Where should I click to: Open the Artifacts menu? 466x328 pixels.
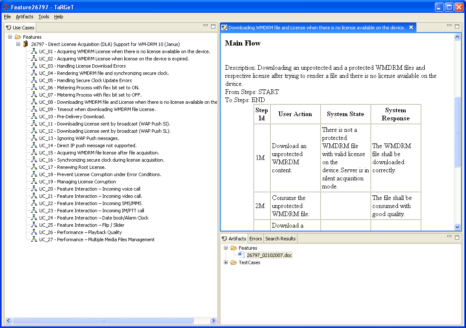[x=25, y=17]
